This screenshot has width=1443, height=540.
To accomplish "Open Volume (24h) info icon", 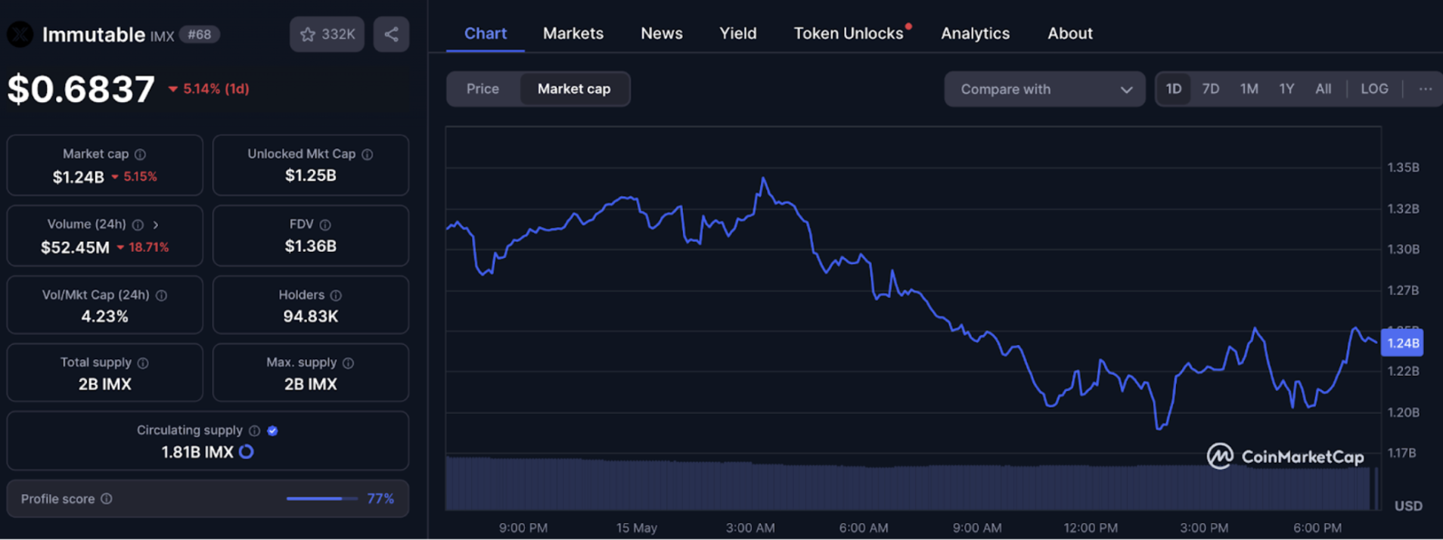I will click(138, 225).
